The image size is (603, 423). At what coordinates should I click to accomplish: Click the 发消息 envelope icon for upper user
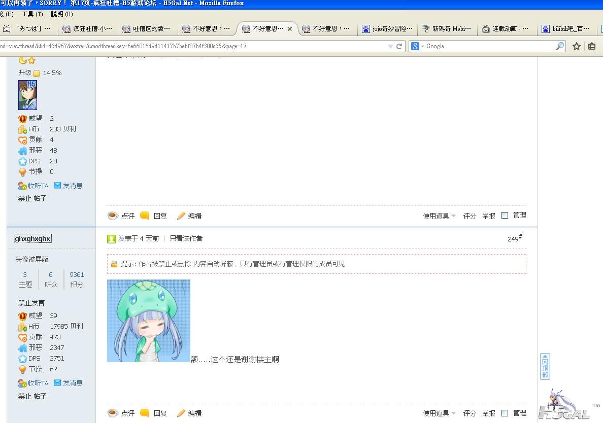click(x=57, y=185)
